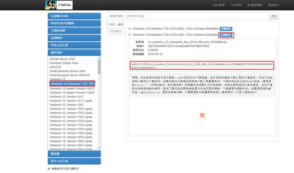
Task: Expand the 开发人员工具 sidebar category
Action: 74,45
